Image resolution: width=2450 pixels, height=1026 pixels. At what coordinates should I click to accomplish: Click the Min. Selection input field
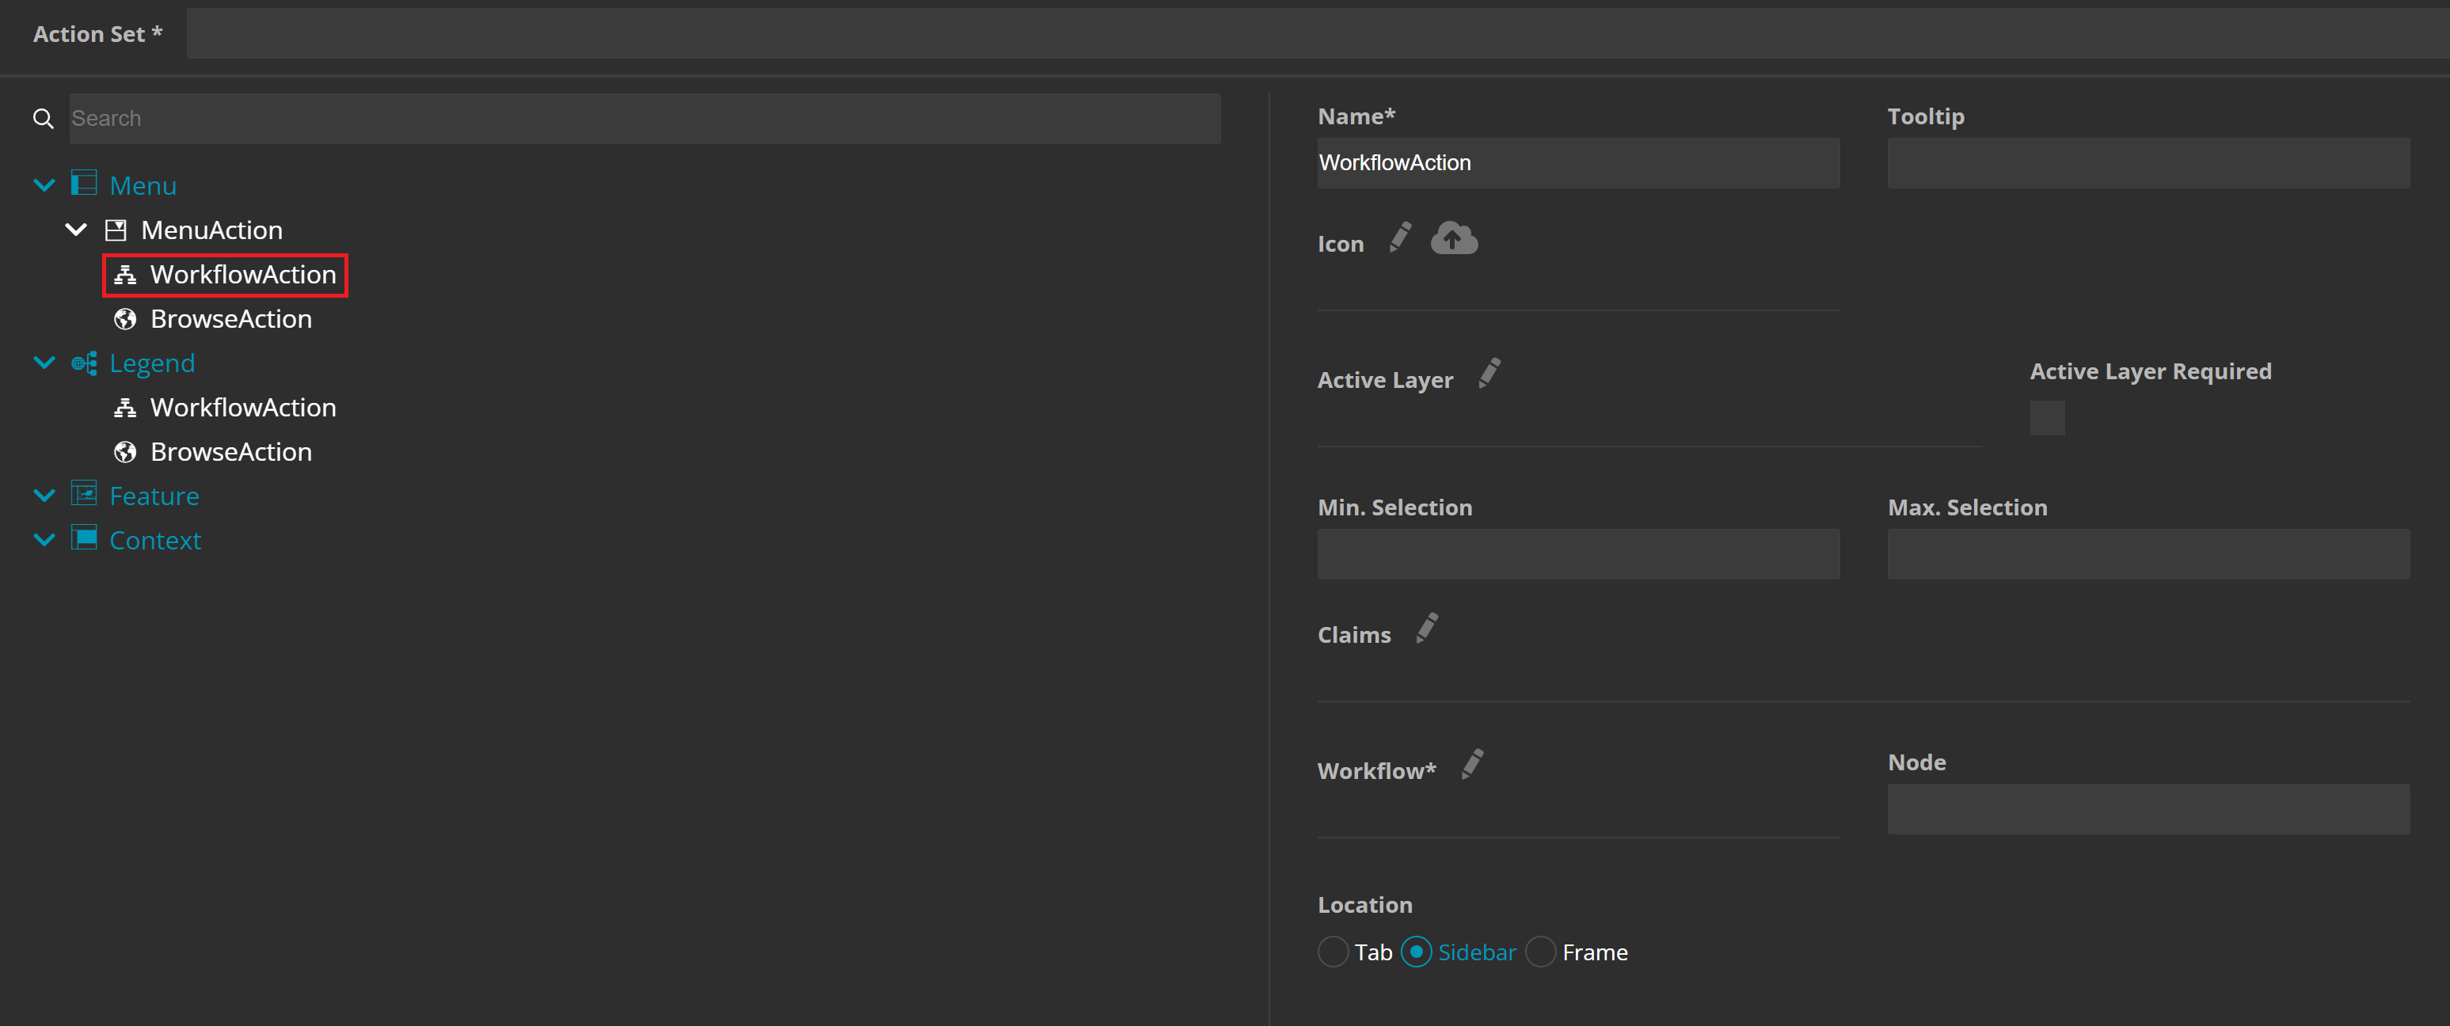[1578, 554]
